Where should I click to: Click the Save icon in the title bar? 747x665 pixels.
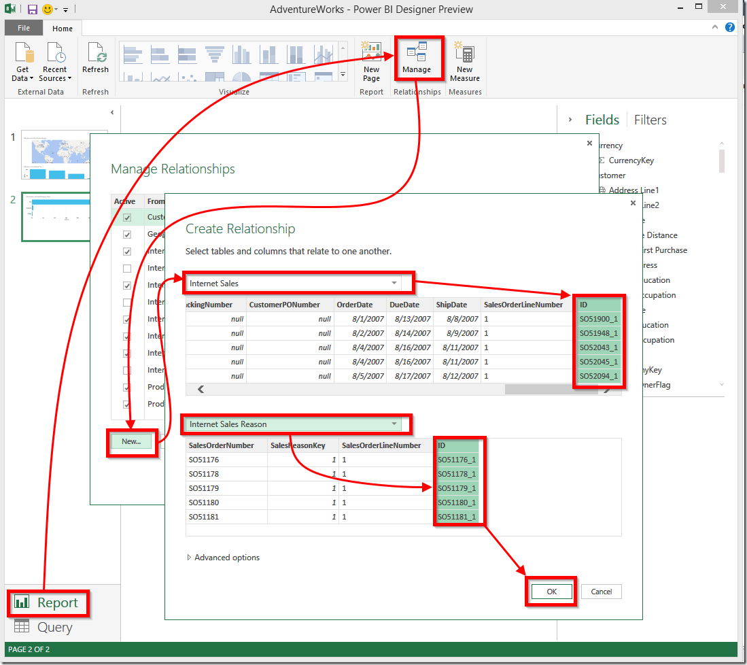(x=33, y=10)
